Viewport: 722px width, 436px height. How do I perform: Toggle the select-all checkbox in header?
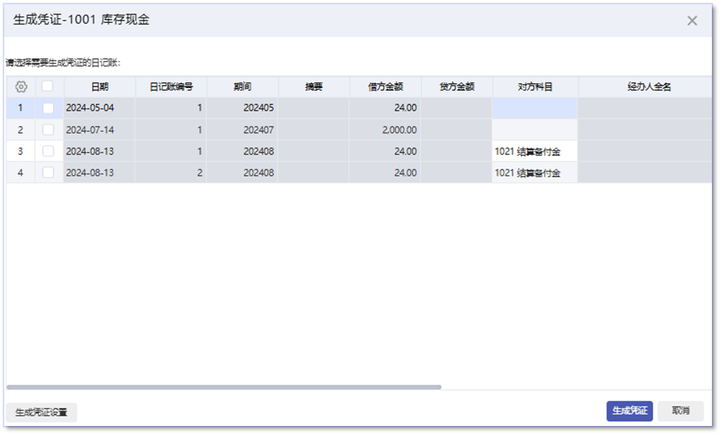click(x=48, y=86)
